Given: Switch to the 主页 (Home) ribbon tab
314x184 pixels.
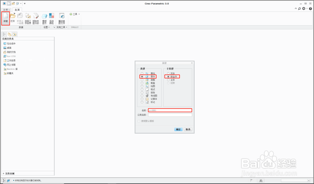Looking at the screenshot, I should [x=17, y=10].
